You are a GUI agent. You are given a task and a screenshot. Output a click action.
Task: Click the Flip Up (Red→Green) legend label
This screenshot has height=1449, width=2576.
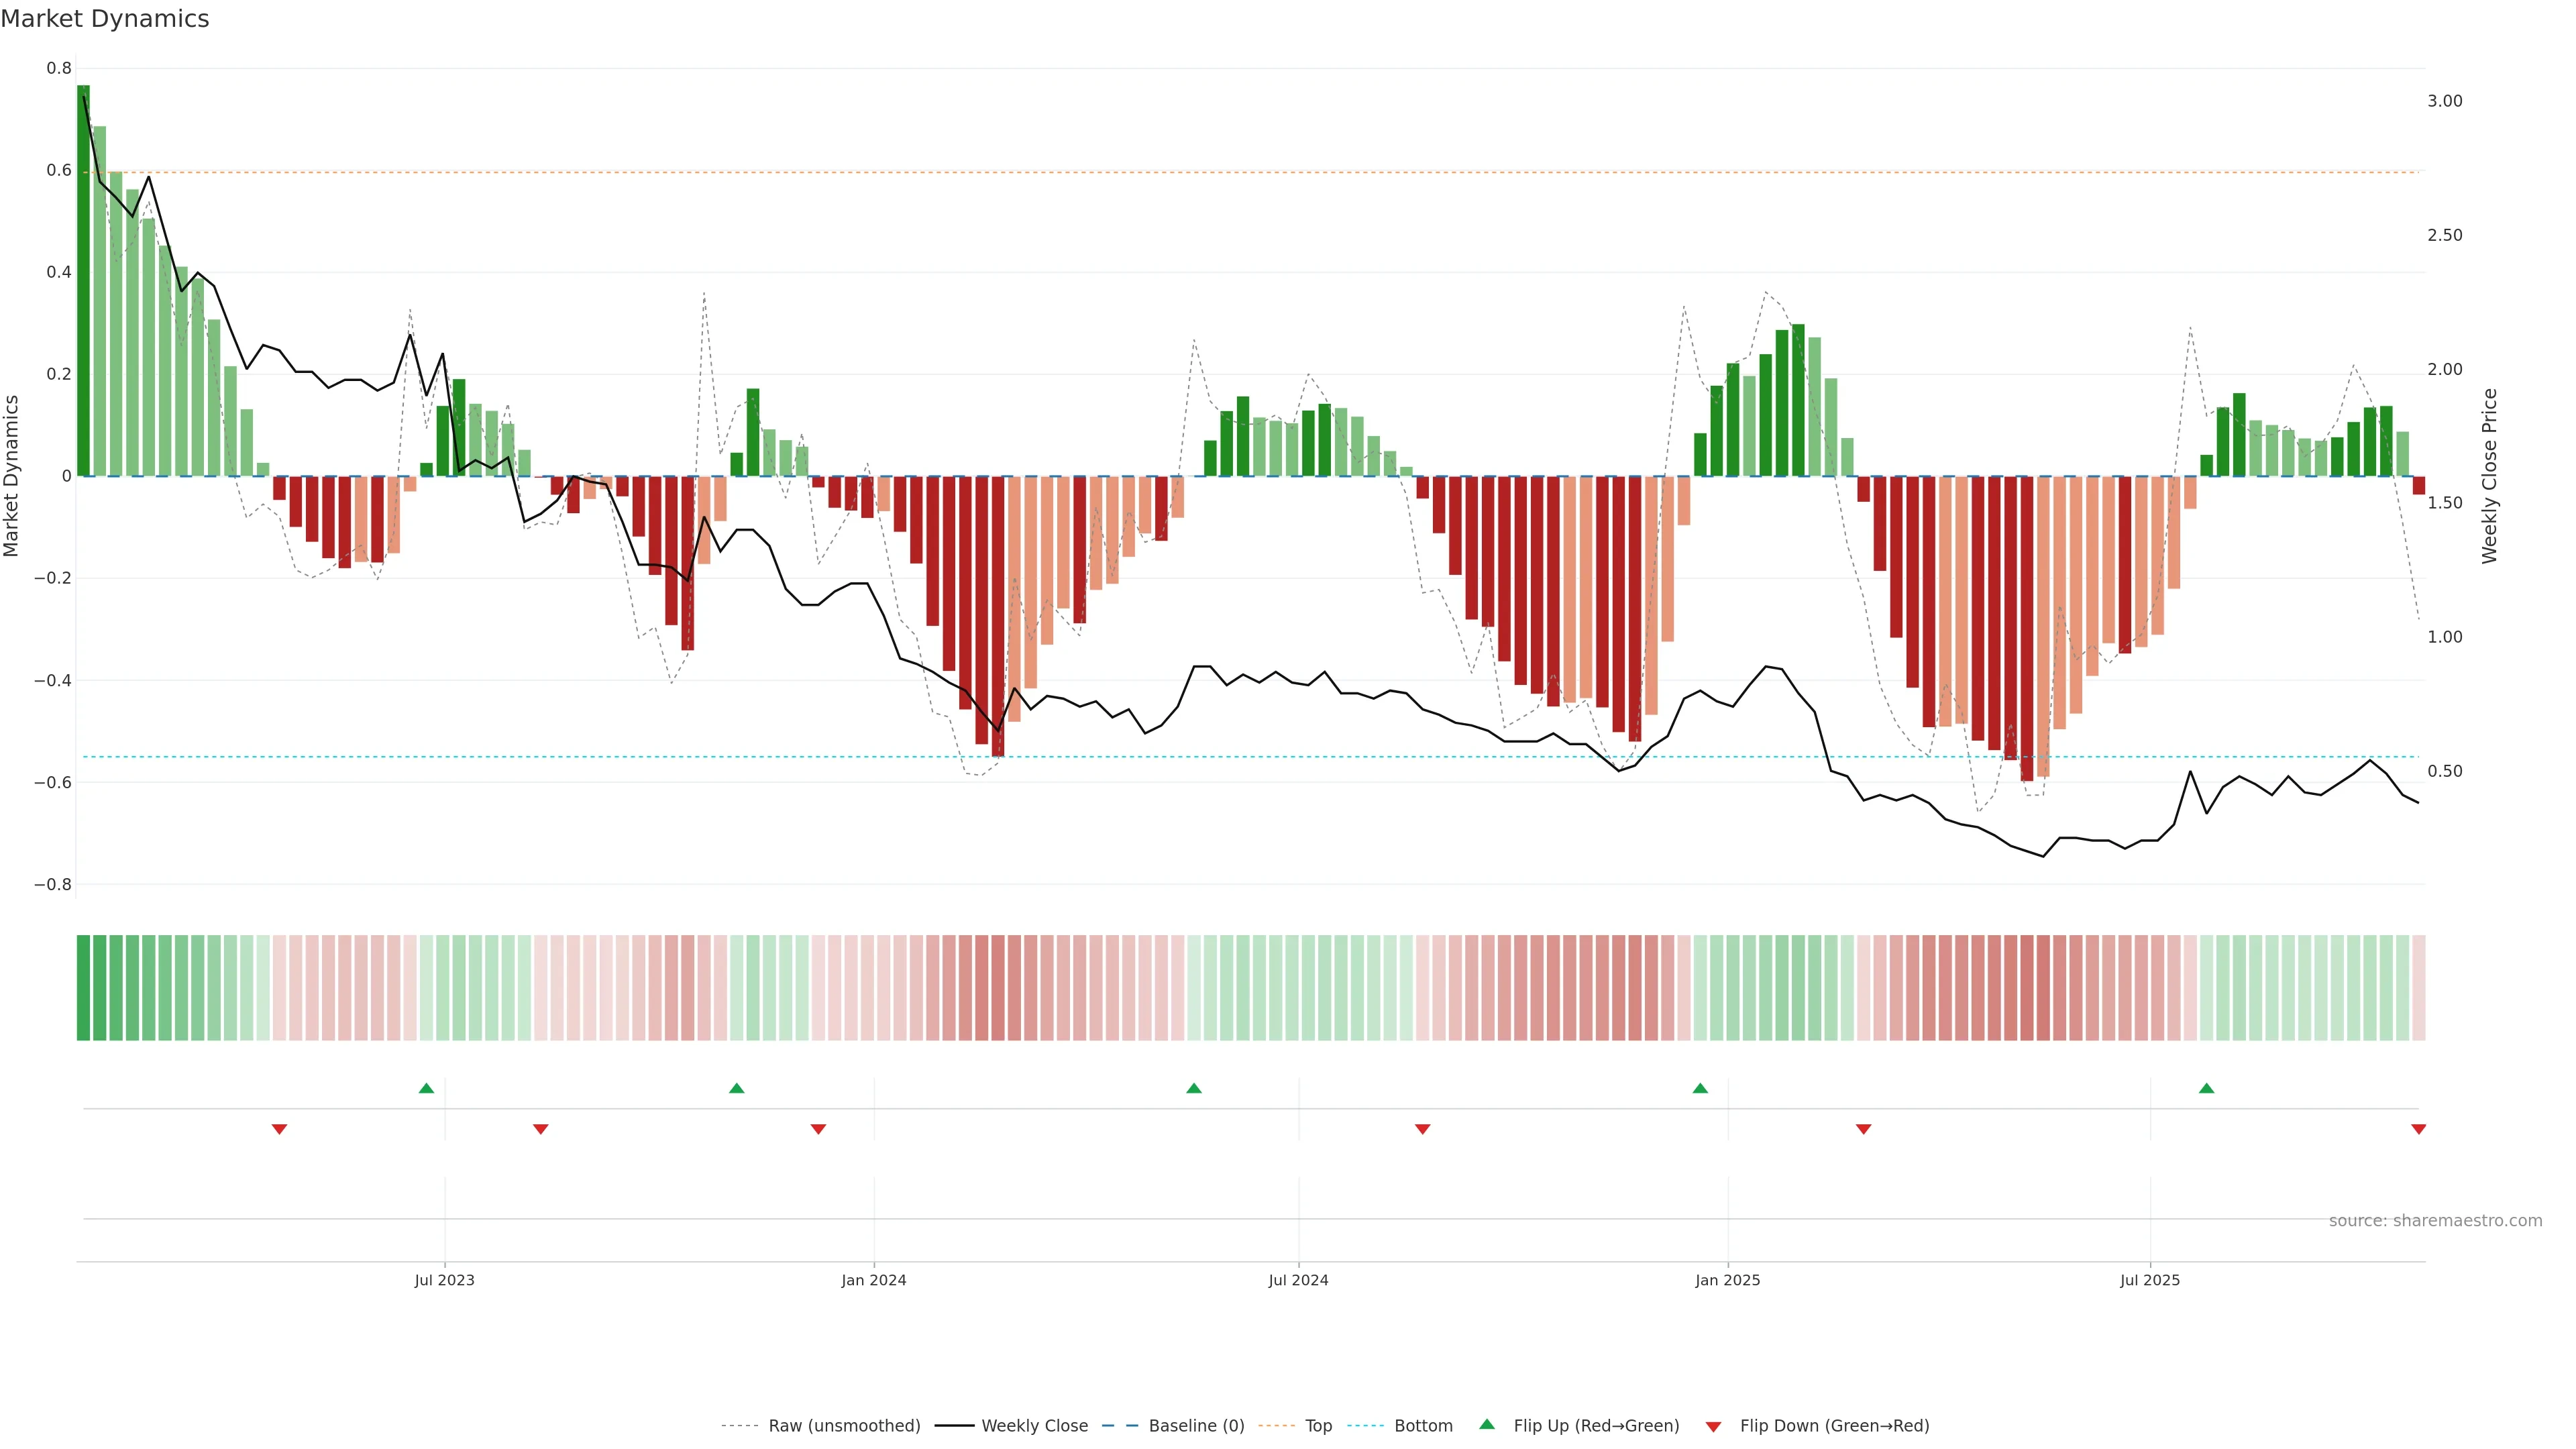click(x=1596, y=1426)
